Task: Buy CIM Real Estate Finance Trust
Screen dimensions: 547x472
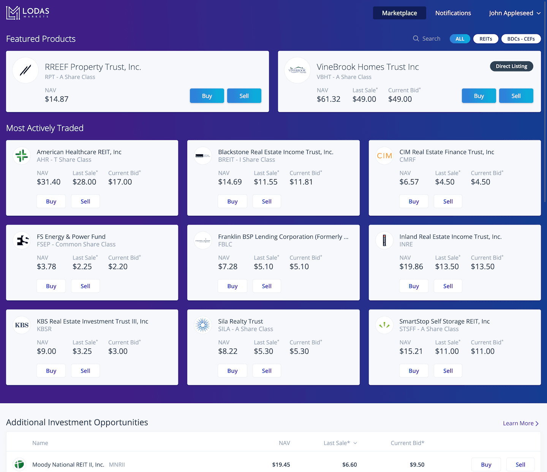Action: click(414, 201)
